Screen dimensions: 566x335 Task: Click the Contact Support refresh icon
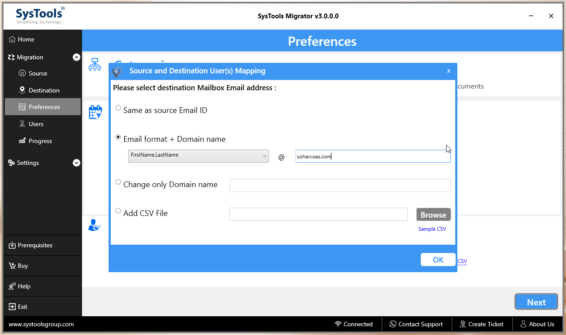(x=393, y=324)
